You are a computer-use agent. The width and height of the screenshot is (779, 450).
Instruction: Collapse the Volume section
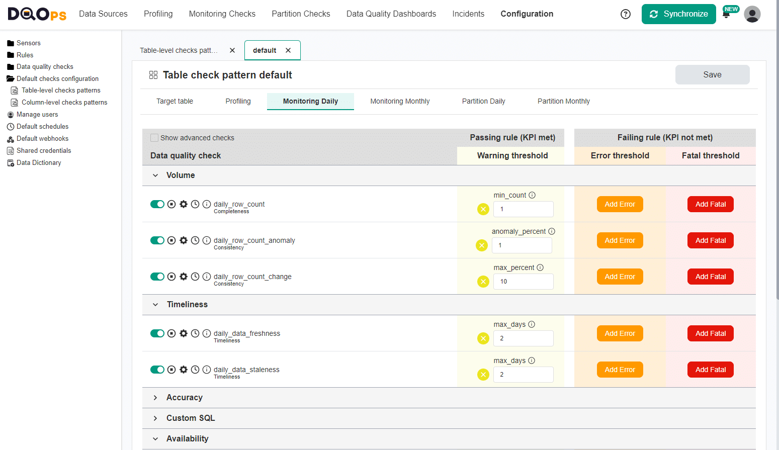[x=155, y=175]
